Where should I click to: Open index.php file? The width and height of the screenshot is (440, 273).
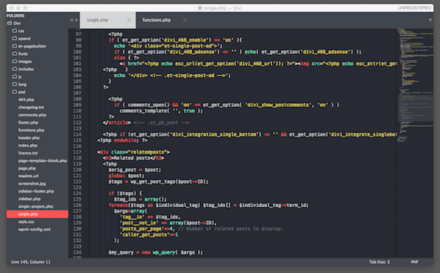point(28,146)
